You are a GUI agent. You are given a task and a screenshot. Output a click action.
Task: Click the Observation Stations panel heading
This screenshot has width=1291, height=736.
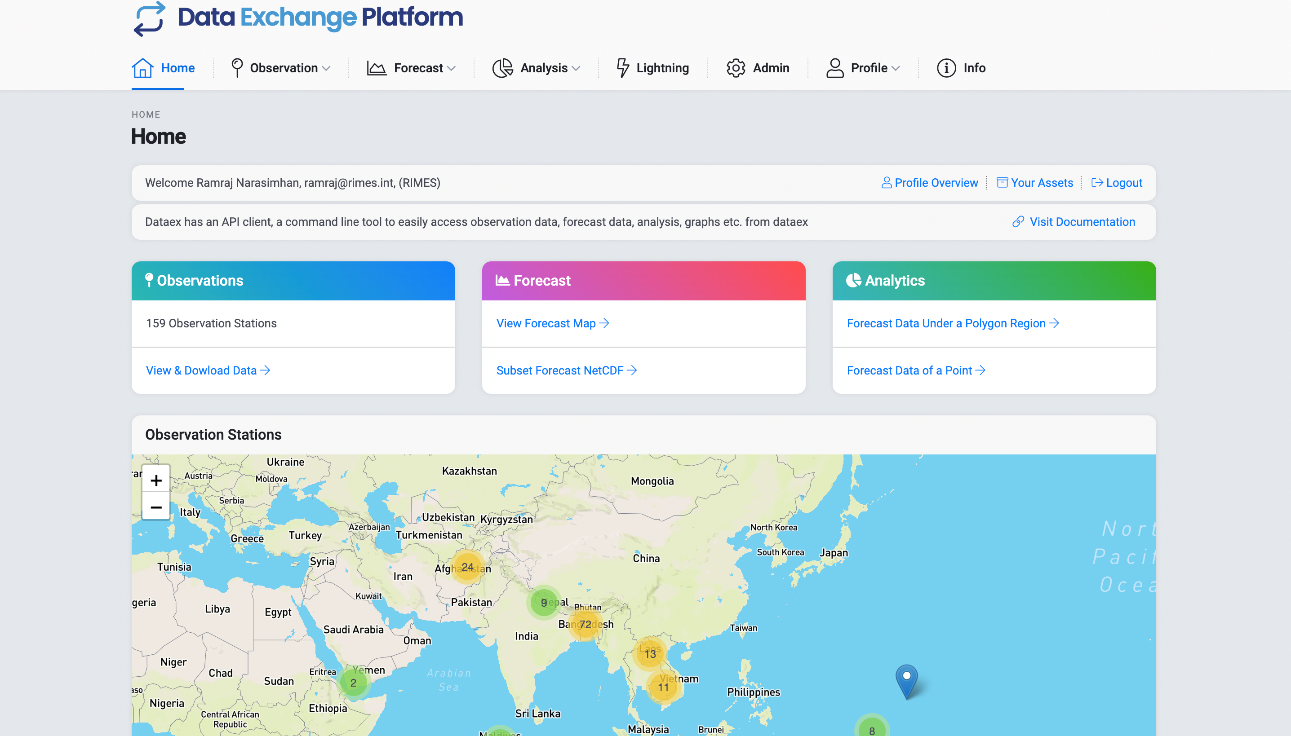point(213,435)
